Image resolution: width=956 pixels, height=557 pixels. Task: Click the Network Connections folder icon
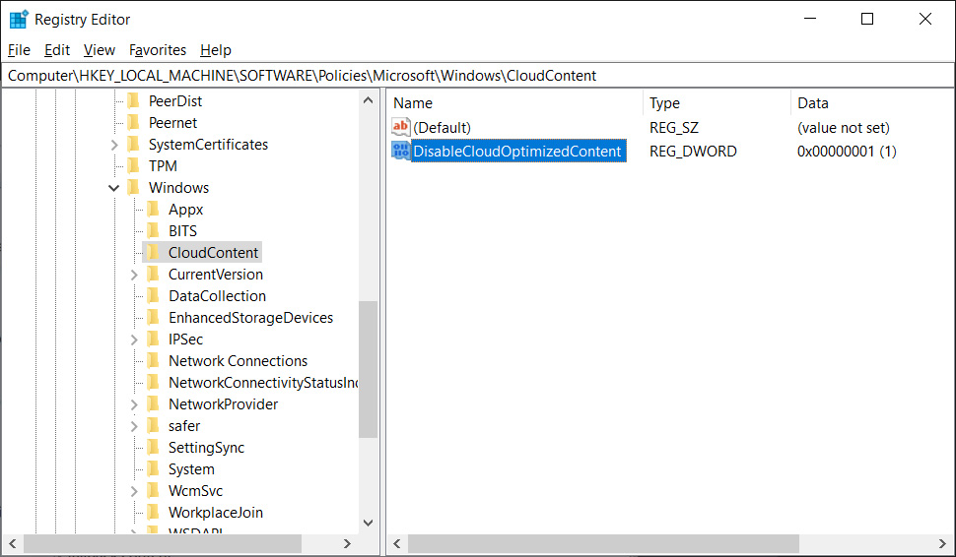point(154,360)
